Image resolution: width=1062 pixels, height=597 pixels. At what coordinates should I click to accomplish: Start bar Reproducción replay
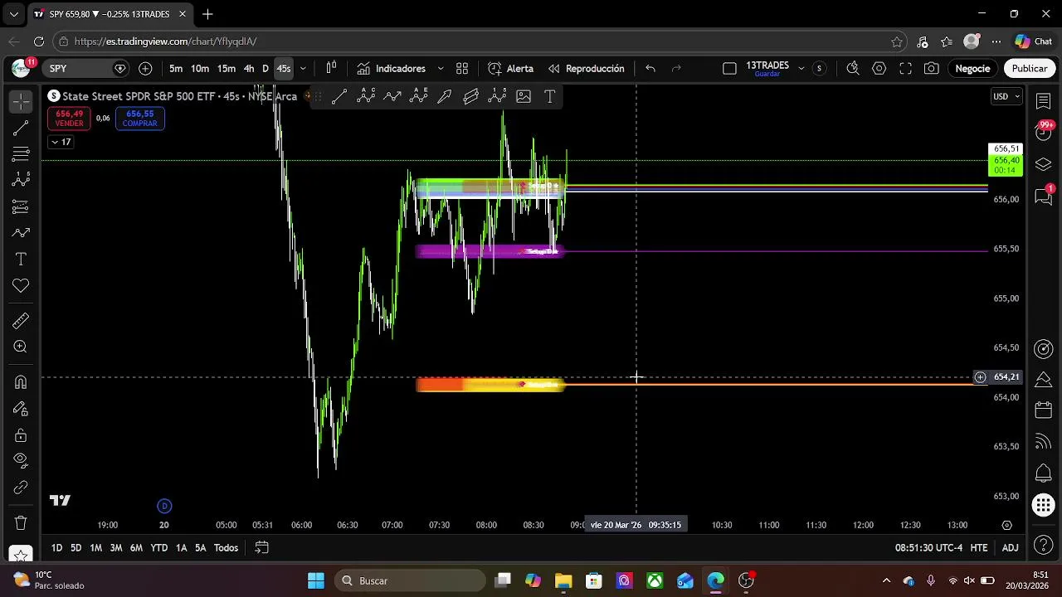tap(586, 68)
